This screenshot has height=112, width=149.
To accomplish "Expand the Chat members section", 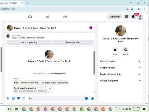I will click(120, 68).
